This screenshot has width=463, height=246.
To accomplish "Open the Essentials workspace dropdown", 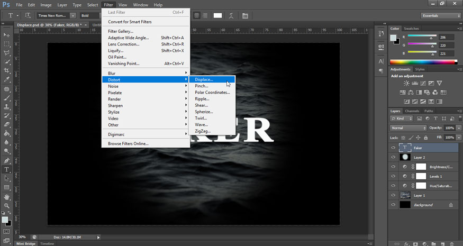I will 441,16.
